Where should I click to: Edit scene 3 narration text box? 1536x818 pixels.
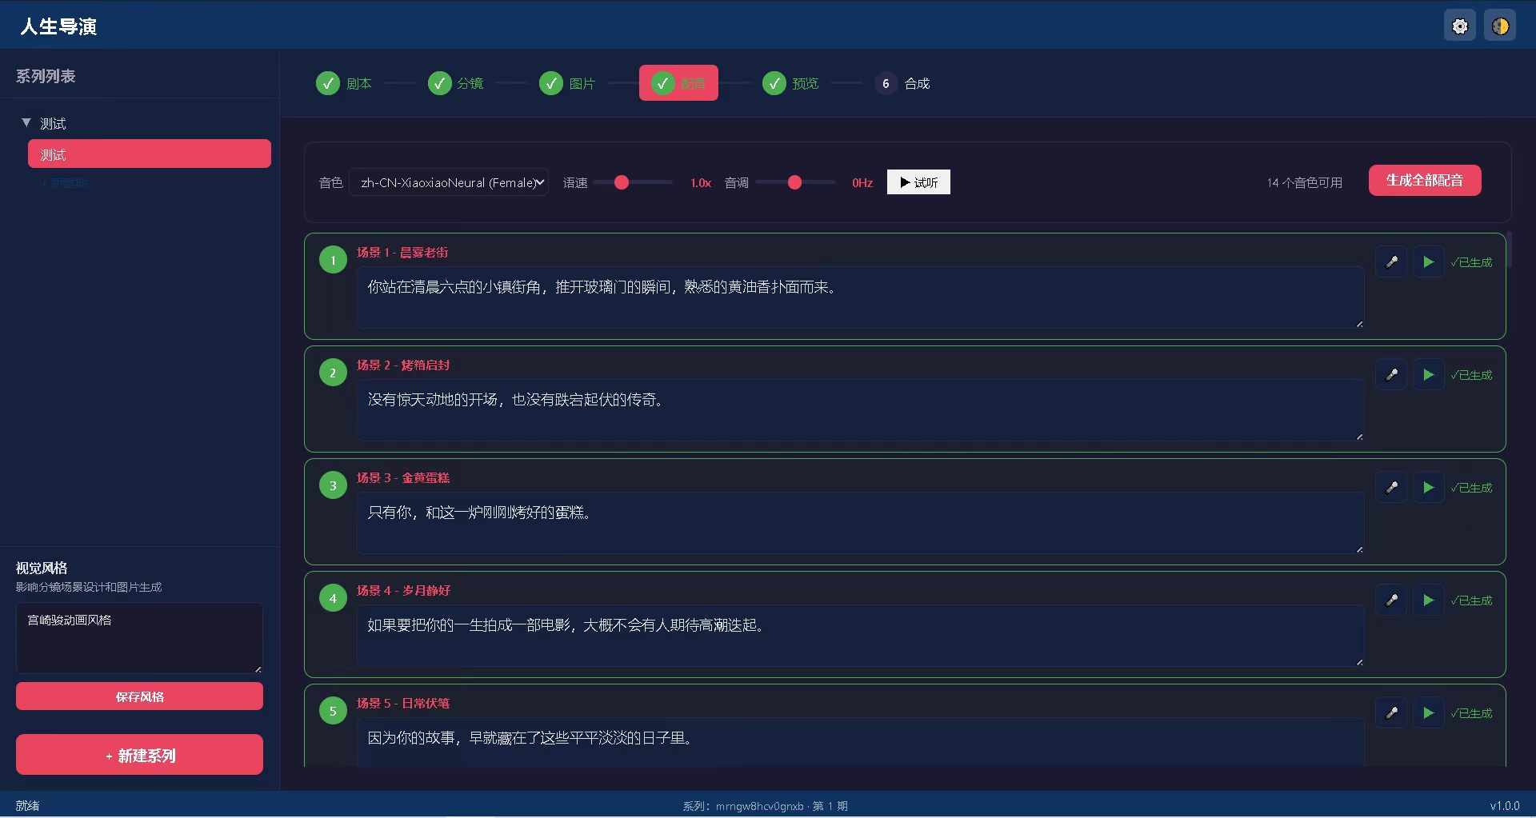click(860, 523)
